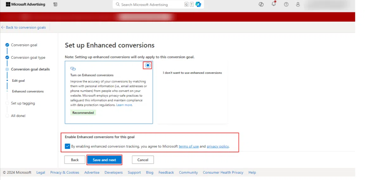Go to Back to conversion goals
Image resolution: width=374 pixels, height=180 pixels.
[26, 28]
